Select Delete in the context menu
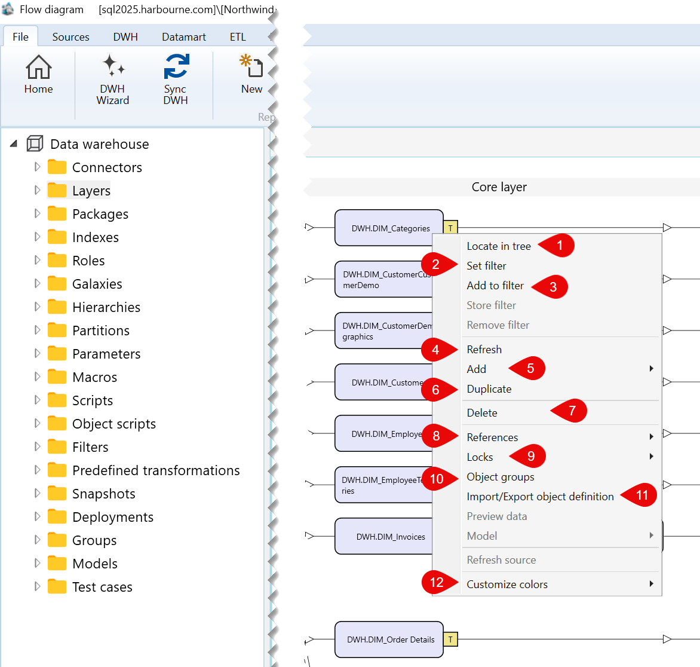This screenshot has width=700, height=667. coord(481,413)
